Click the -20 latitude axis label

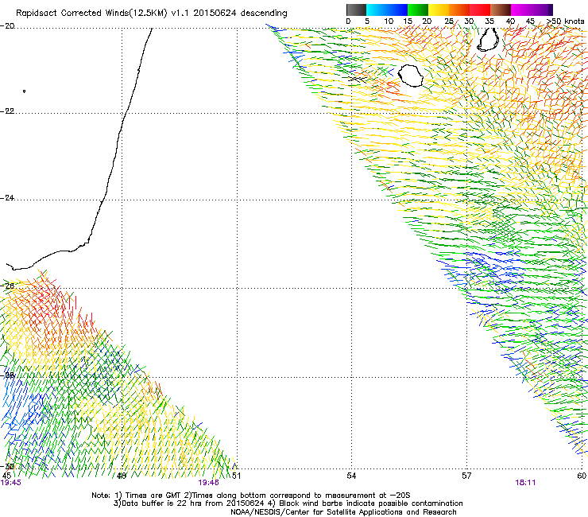click(7, 26)
